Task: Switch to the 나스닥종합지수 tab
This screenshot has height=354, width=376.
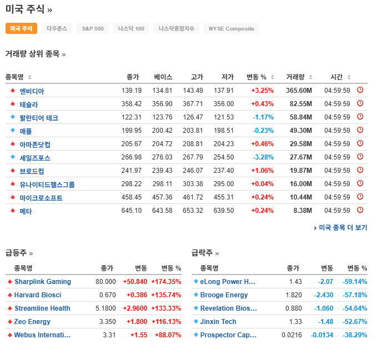Action: point(177,28)
